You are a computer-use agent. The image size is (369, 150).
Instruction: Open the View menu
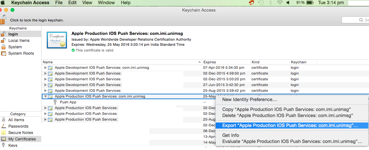(87, 3)
